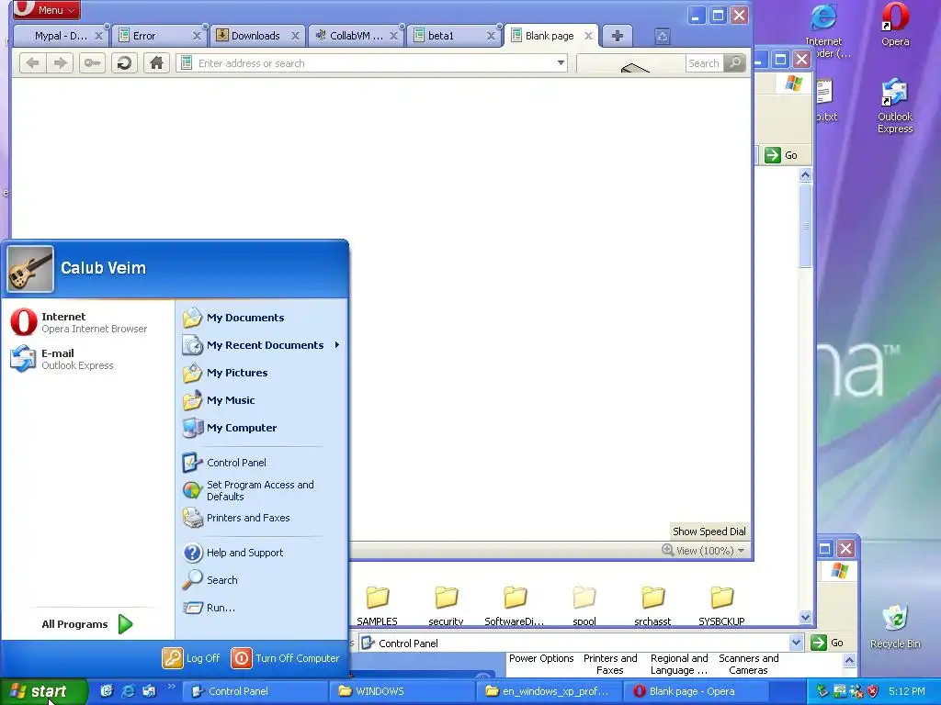Open E-mail Outlook Express from Start menu
The image size is (941, 705).
point(87,359)
